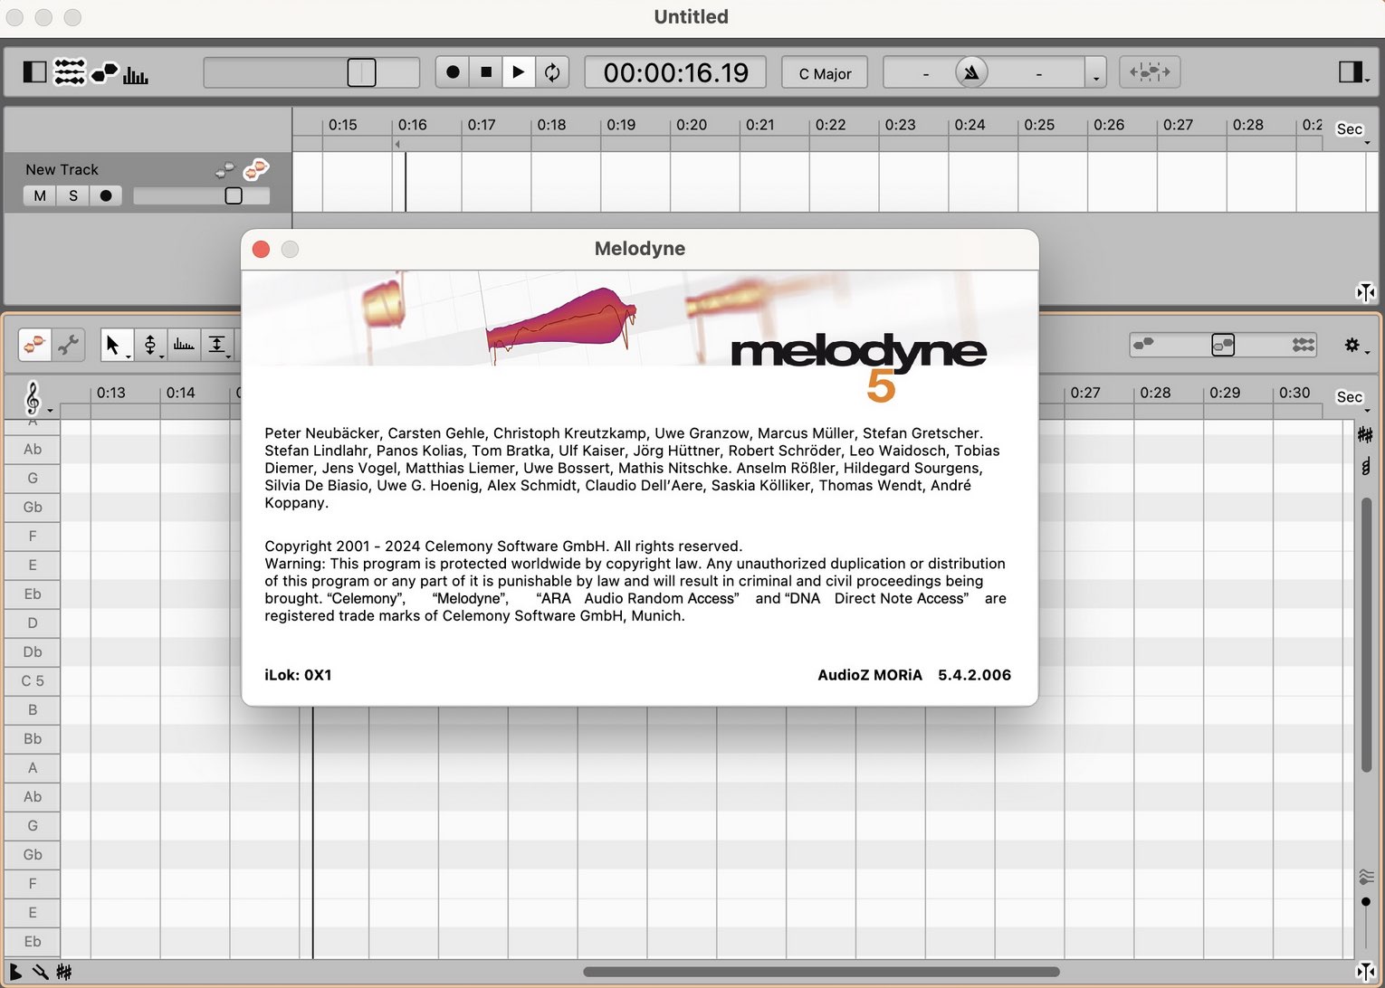This screenshot has width=1385, height=988.
Task: Click the pitch grid sharp icon at right
Action: tap(1365, 435)
